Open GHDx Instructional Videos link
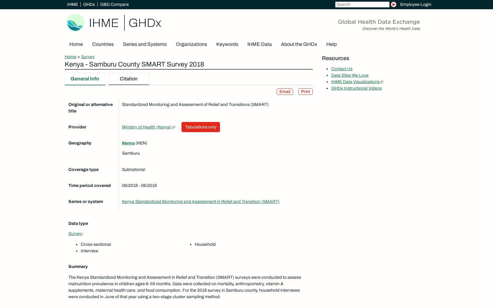493x308 pixels. (x=357, y=88)
